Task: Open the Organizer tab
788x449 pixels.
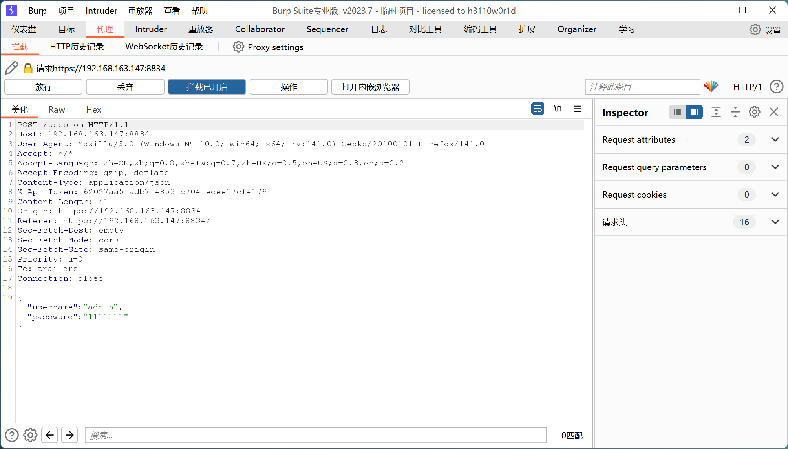Action: [577, 29]
